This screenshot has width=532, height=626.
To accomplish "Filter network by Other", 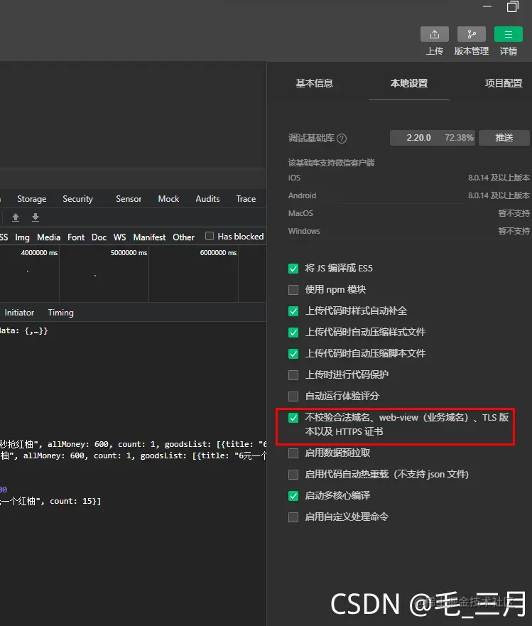I will pos(183,237).
